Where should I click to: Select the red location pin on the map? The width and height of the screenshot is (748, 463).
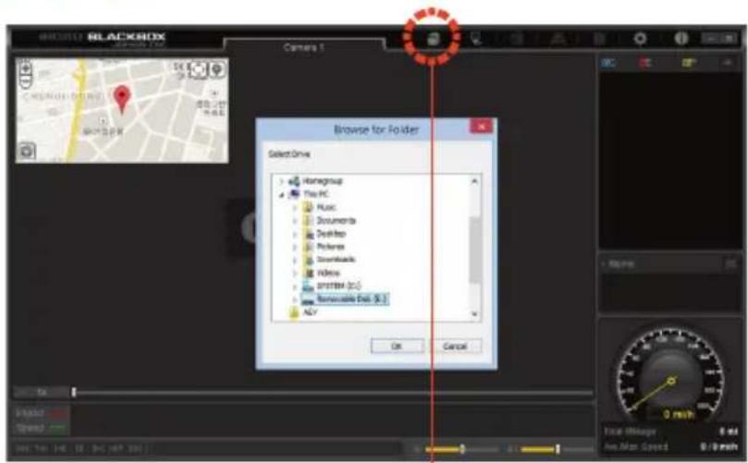pos(122,99)
